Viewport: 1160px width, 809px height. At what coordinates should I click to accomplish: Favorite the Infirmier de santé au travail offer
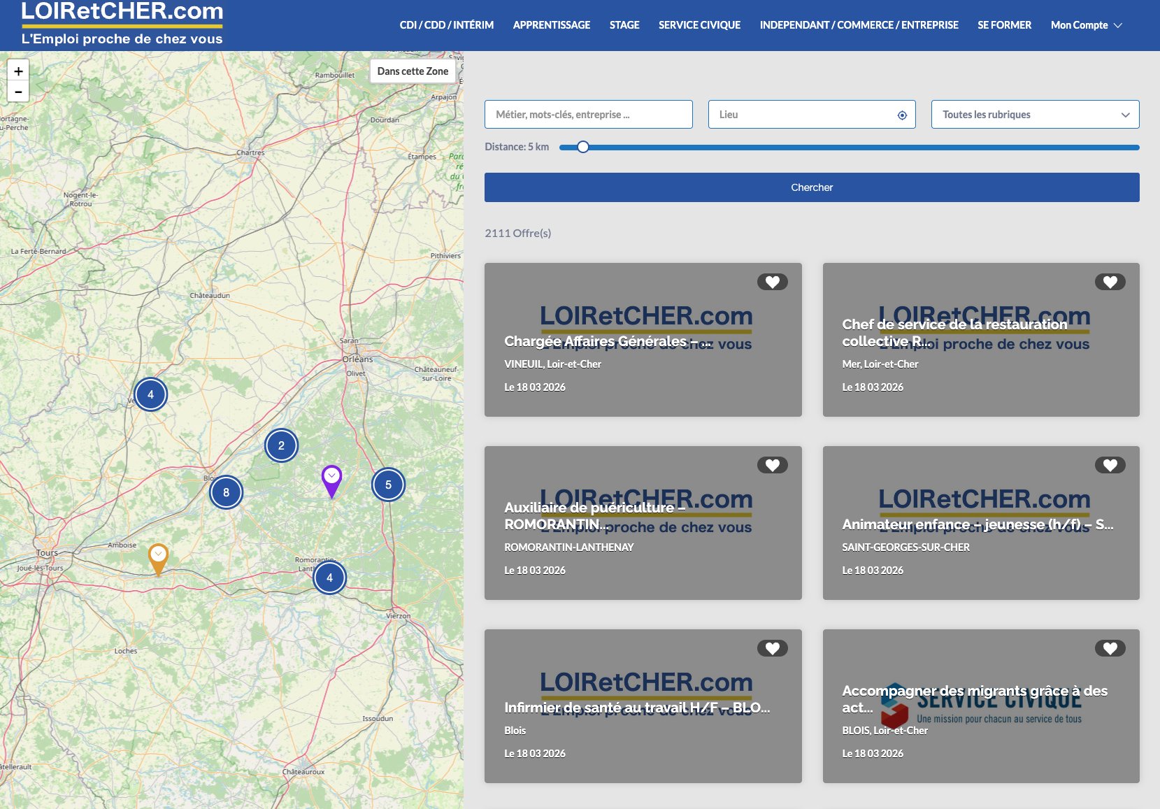click(773, 648)
